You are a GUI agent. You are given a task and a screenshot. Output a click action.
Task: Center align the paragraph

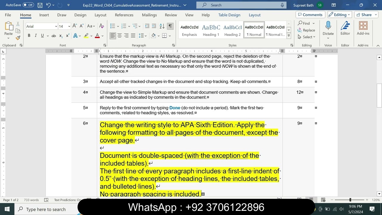[x=119, y=36]
